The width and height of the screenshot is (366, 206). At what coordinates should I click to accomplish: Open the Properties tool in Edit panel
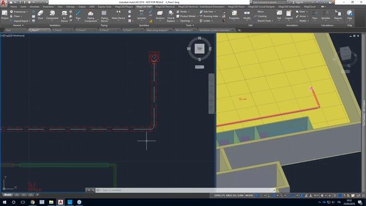coord(234,15)
